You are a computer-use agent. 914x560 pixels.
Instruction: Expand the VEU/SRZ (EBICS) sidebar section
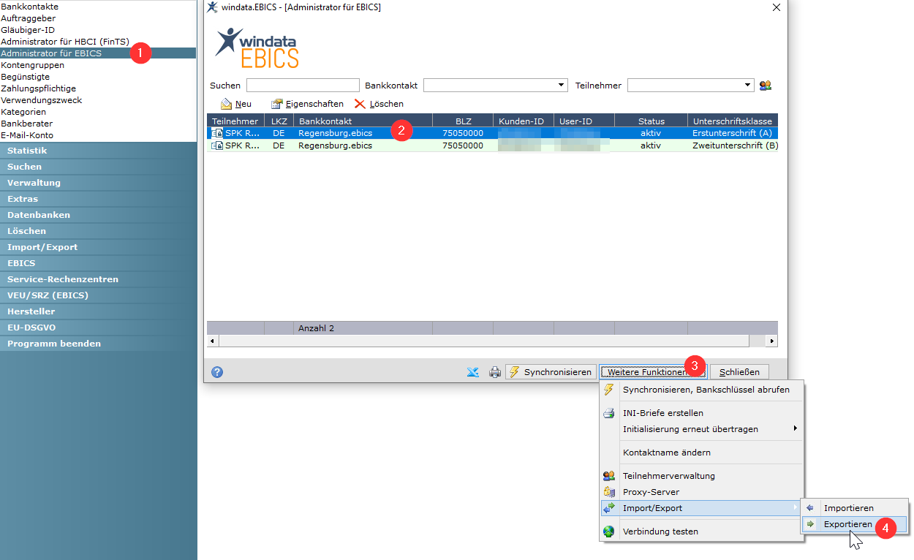[99, 295]
